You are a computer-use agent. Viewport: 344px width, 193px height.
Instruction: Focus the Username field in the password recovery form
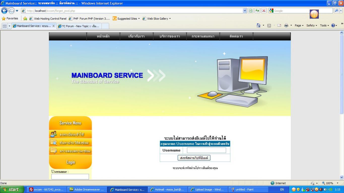tap(206, 150)
